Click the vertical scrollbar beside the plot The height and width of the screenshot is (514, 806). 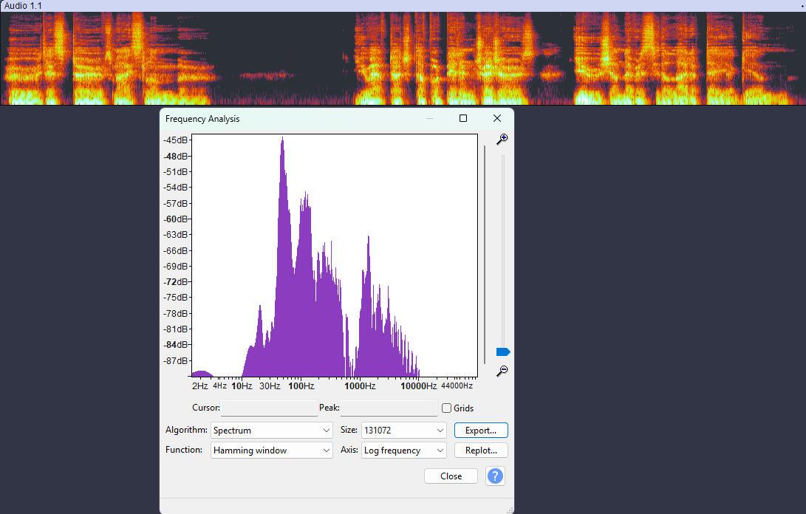485,255
